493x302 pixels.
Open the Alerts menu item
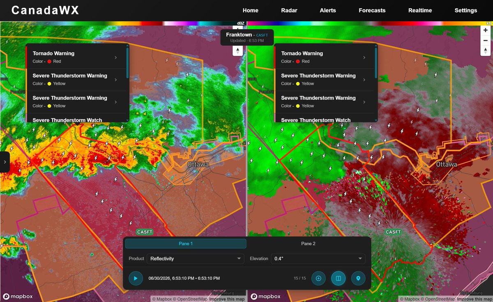point(328,10)
